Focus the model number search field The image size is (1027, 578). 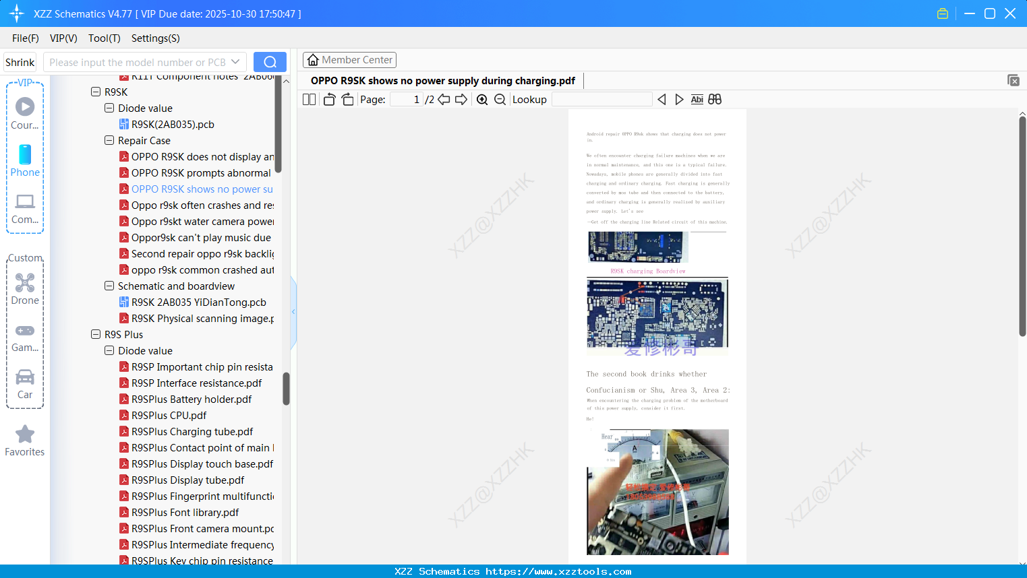click(x=137, y=62)
